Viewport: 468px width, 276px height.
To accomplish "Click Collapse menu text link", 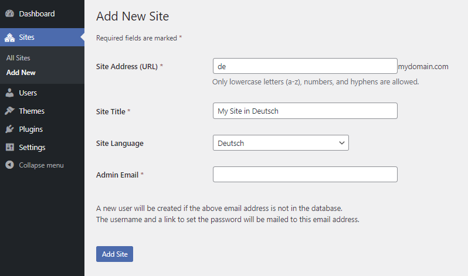I will pos(41,165).
